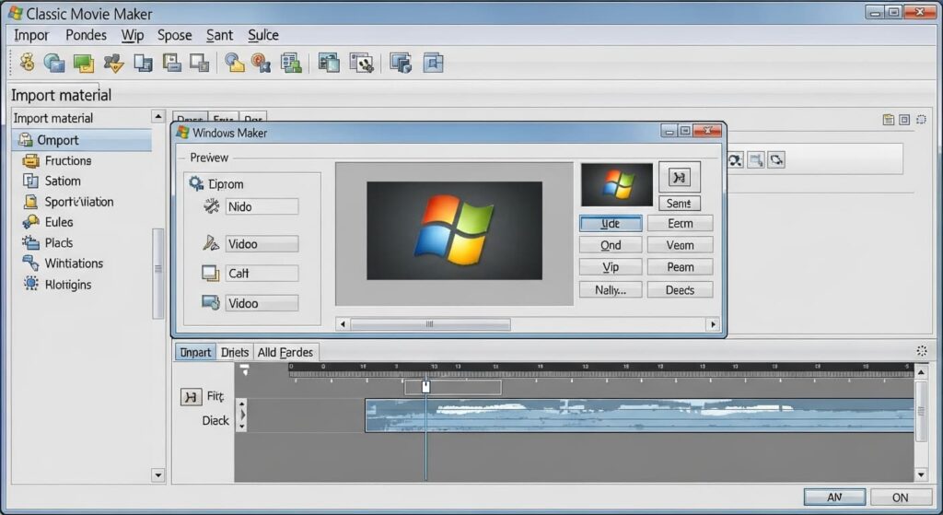Click the Wihtiations icon in the sidebar
943x515 pixels.
coord(30,263)
